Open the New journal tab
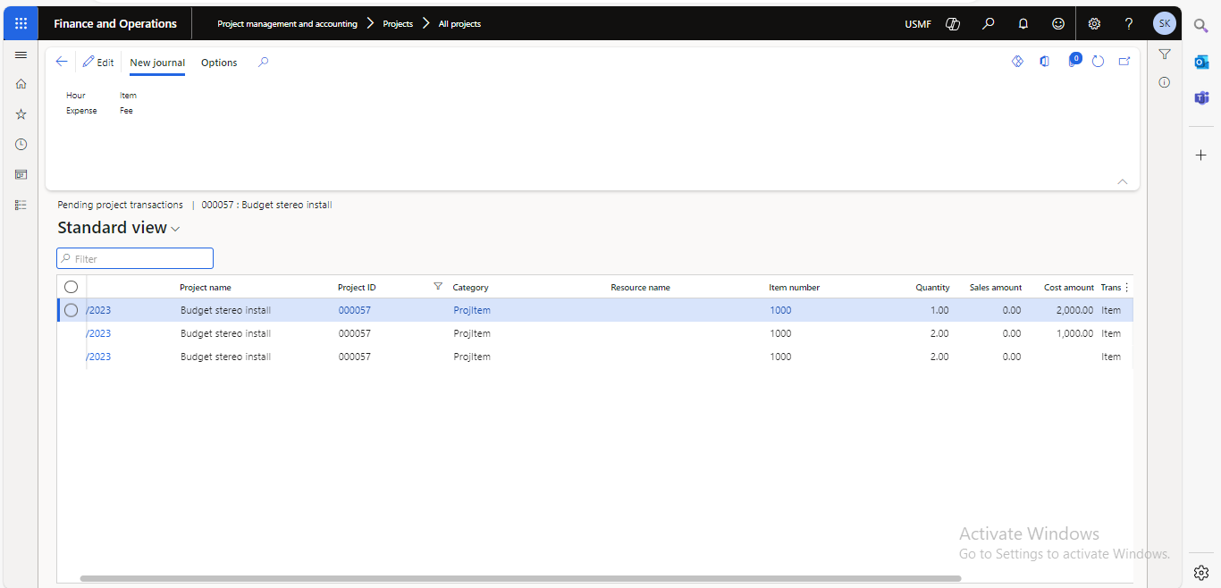This screenshot has height=588, width=1221. [157, 63]
